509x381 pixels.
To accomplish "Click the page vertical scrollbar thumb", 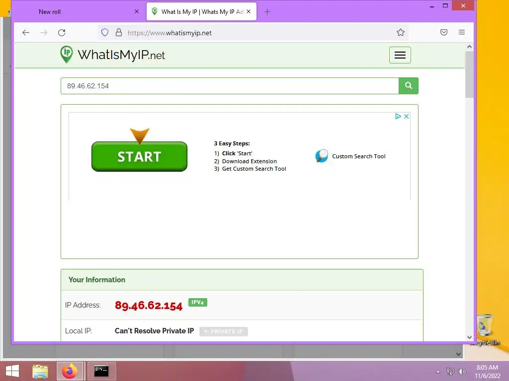I will [x=469, y=74].
